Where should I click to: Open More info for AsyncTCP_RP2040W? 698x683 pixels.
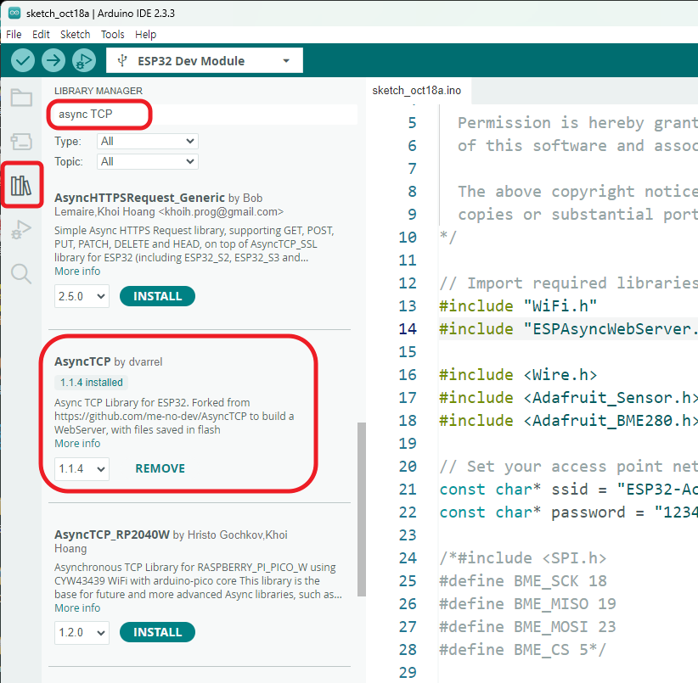click(77, 607)
